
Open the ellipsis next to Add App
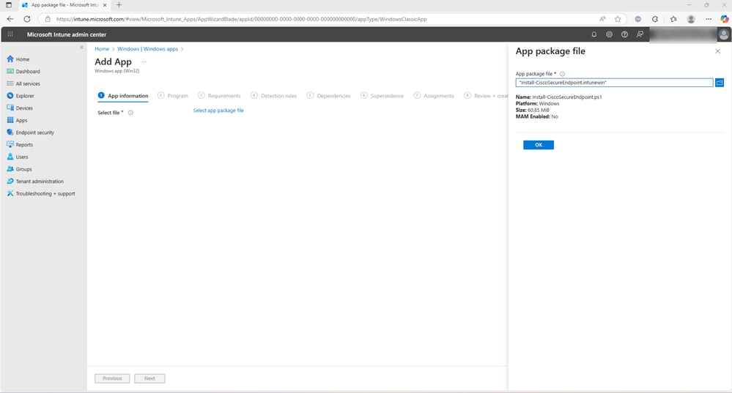[144, 61]
